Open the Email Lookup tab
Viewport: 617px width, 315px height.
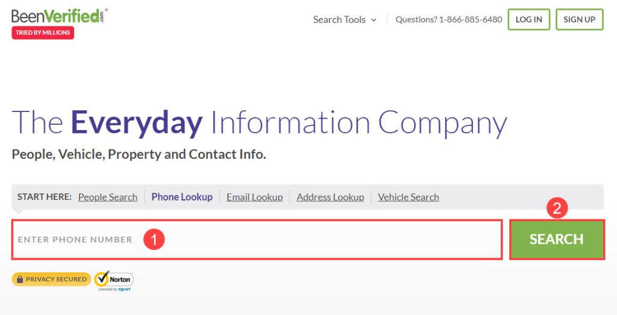pyautogui.click(x=254, y=197)
